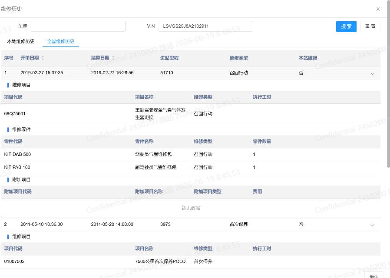Viewport: 390px width, 278px height.
Task: Click item code 69Q75601 row
Action: coord(191,114)
